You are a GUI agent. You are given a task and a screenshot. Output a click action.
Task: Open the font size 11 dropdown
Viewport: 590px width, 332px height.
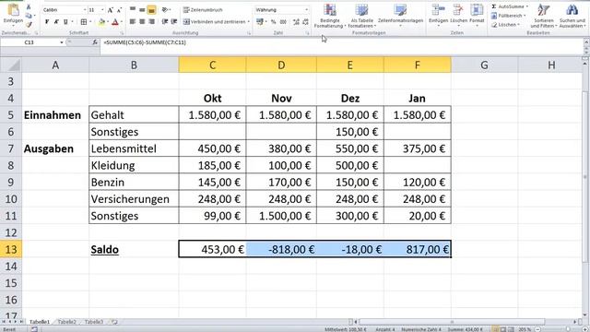[102, 10]
